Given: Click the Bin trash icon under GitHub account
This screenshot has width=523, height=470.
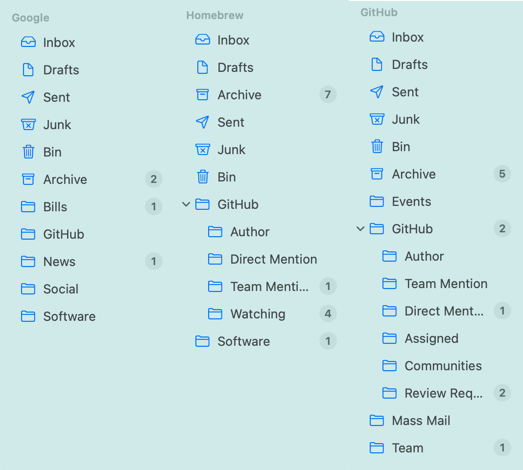Looking at the screenshot, I should [377, 147].
